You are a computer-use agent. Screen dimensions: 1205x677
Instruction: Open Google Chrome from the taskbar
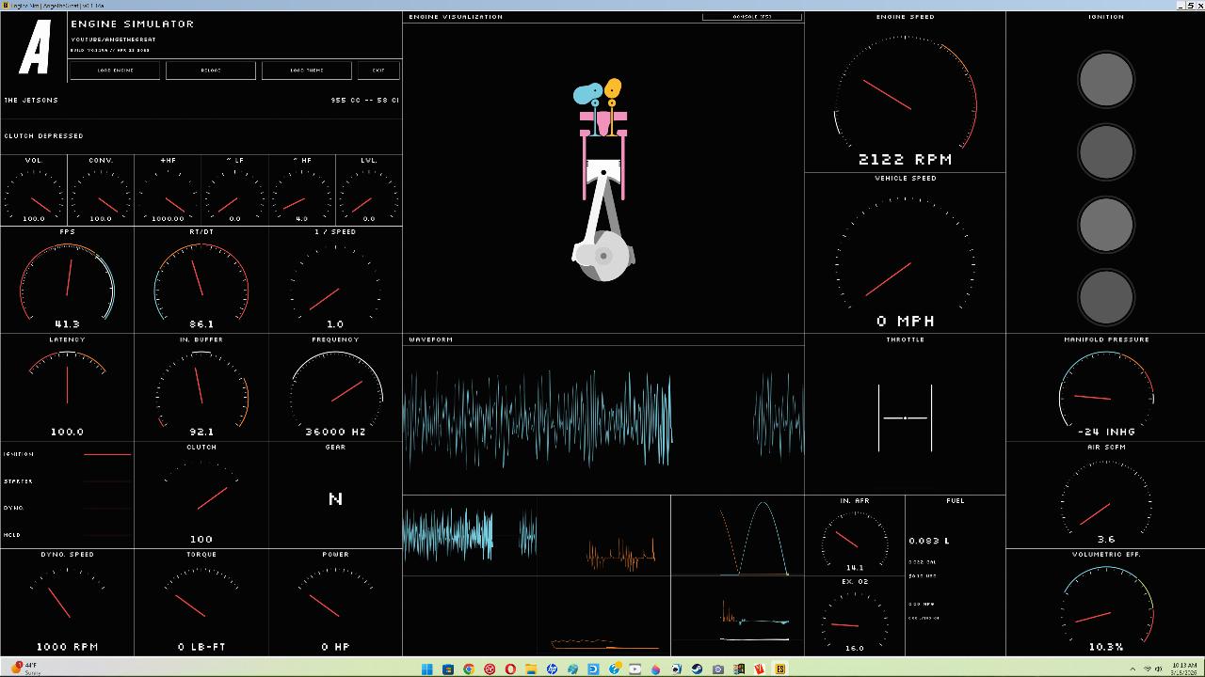(469, 669)
